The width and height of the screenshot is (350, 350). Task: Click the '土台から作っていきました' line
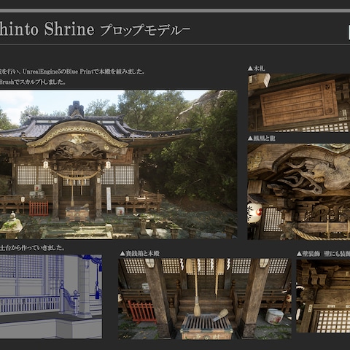pyautogui.click(x=33, y=248)
